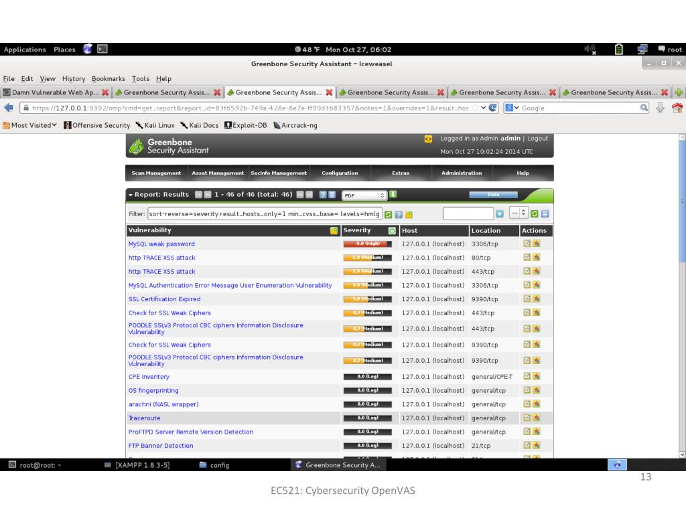
Task: Switch to Damn Vulnerable Web App tab
Action: [56, 92]
